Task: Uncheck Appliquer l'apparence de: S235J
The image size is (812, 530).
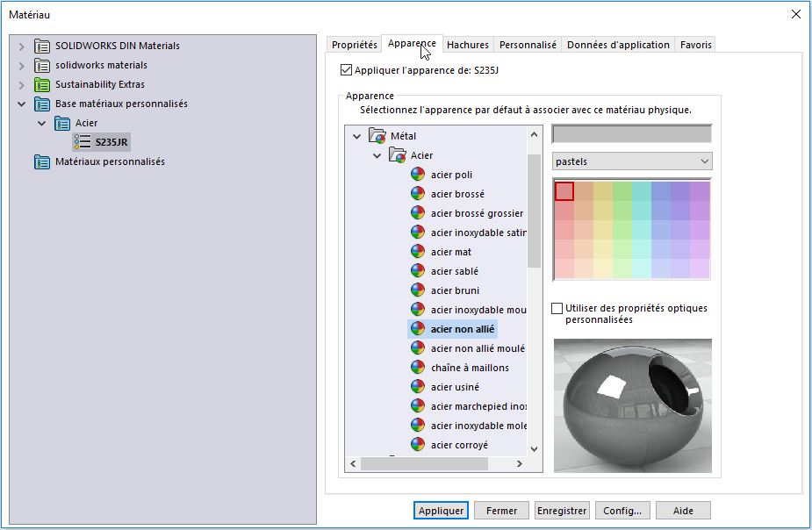Action: pyautogui.click(x=346, y=70)
